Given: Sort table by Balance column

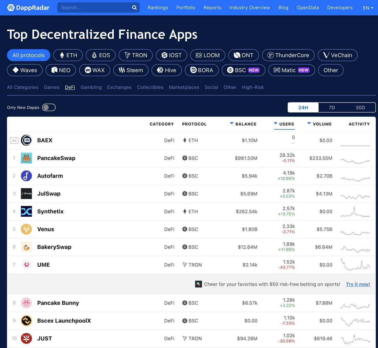Looking at the screenshot, I should 243,124.
